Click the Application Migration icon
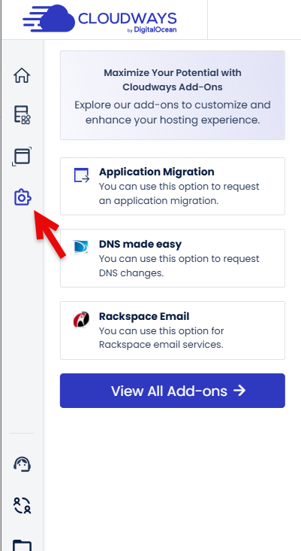The image size is (301, 551). pyautogui.click(x=81, y=175)
